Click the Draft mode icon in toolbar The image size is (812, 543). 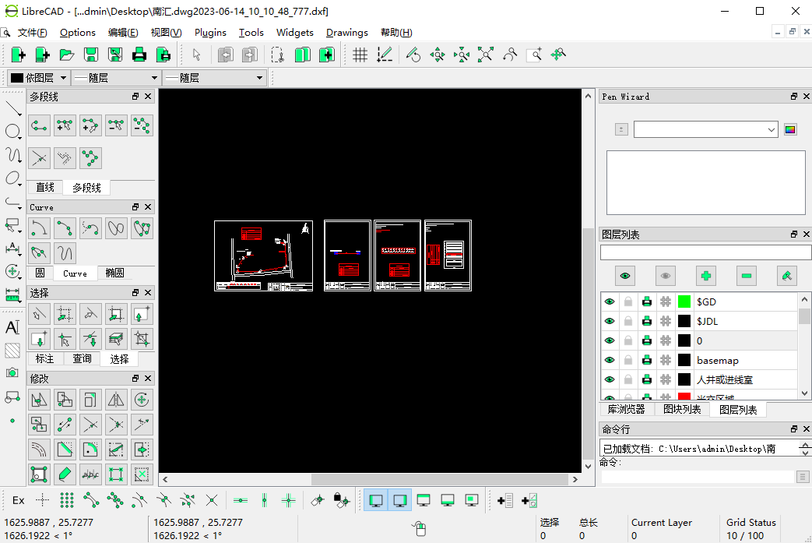[385, 55]
